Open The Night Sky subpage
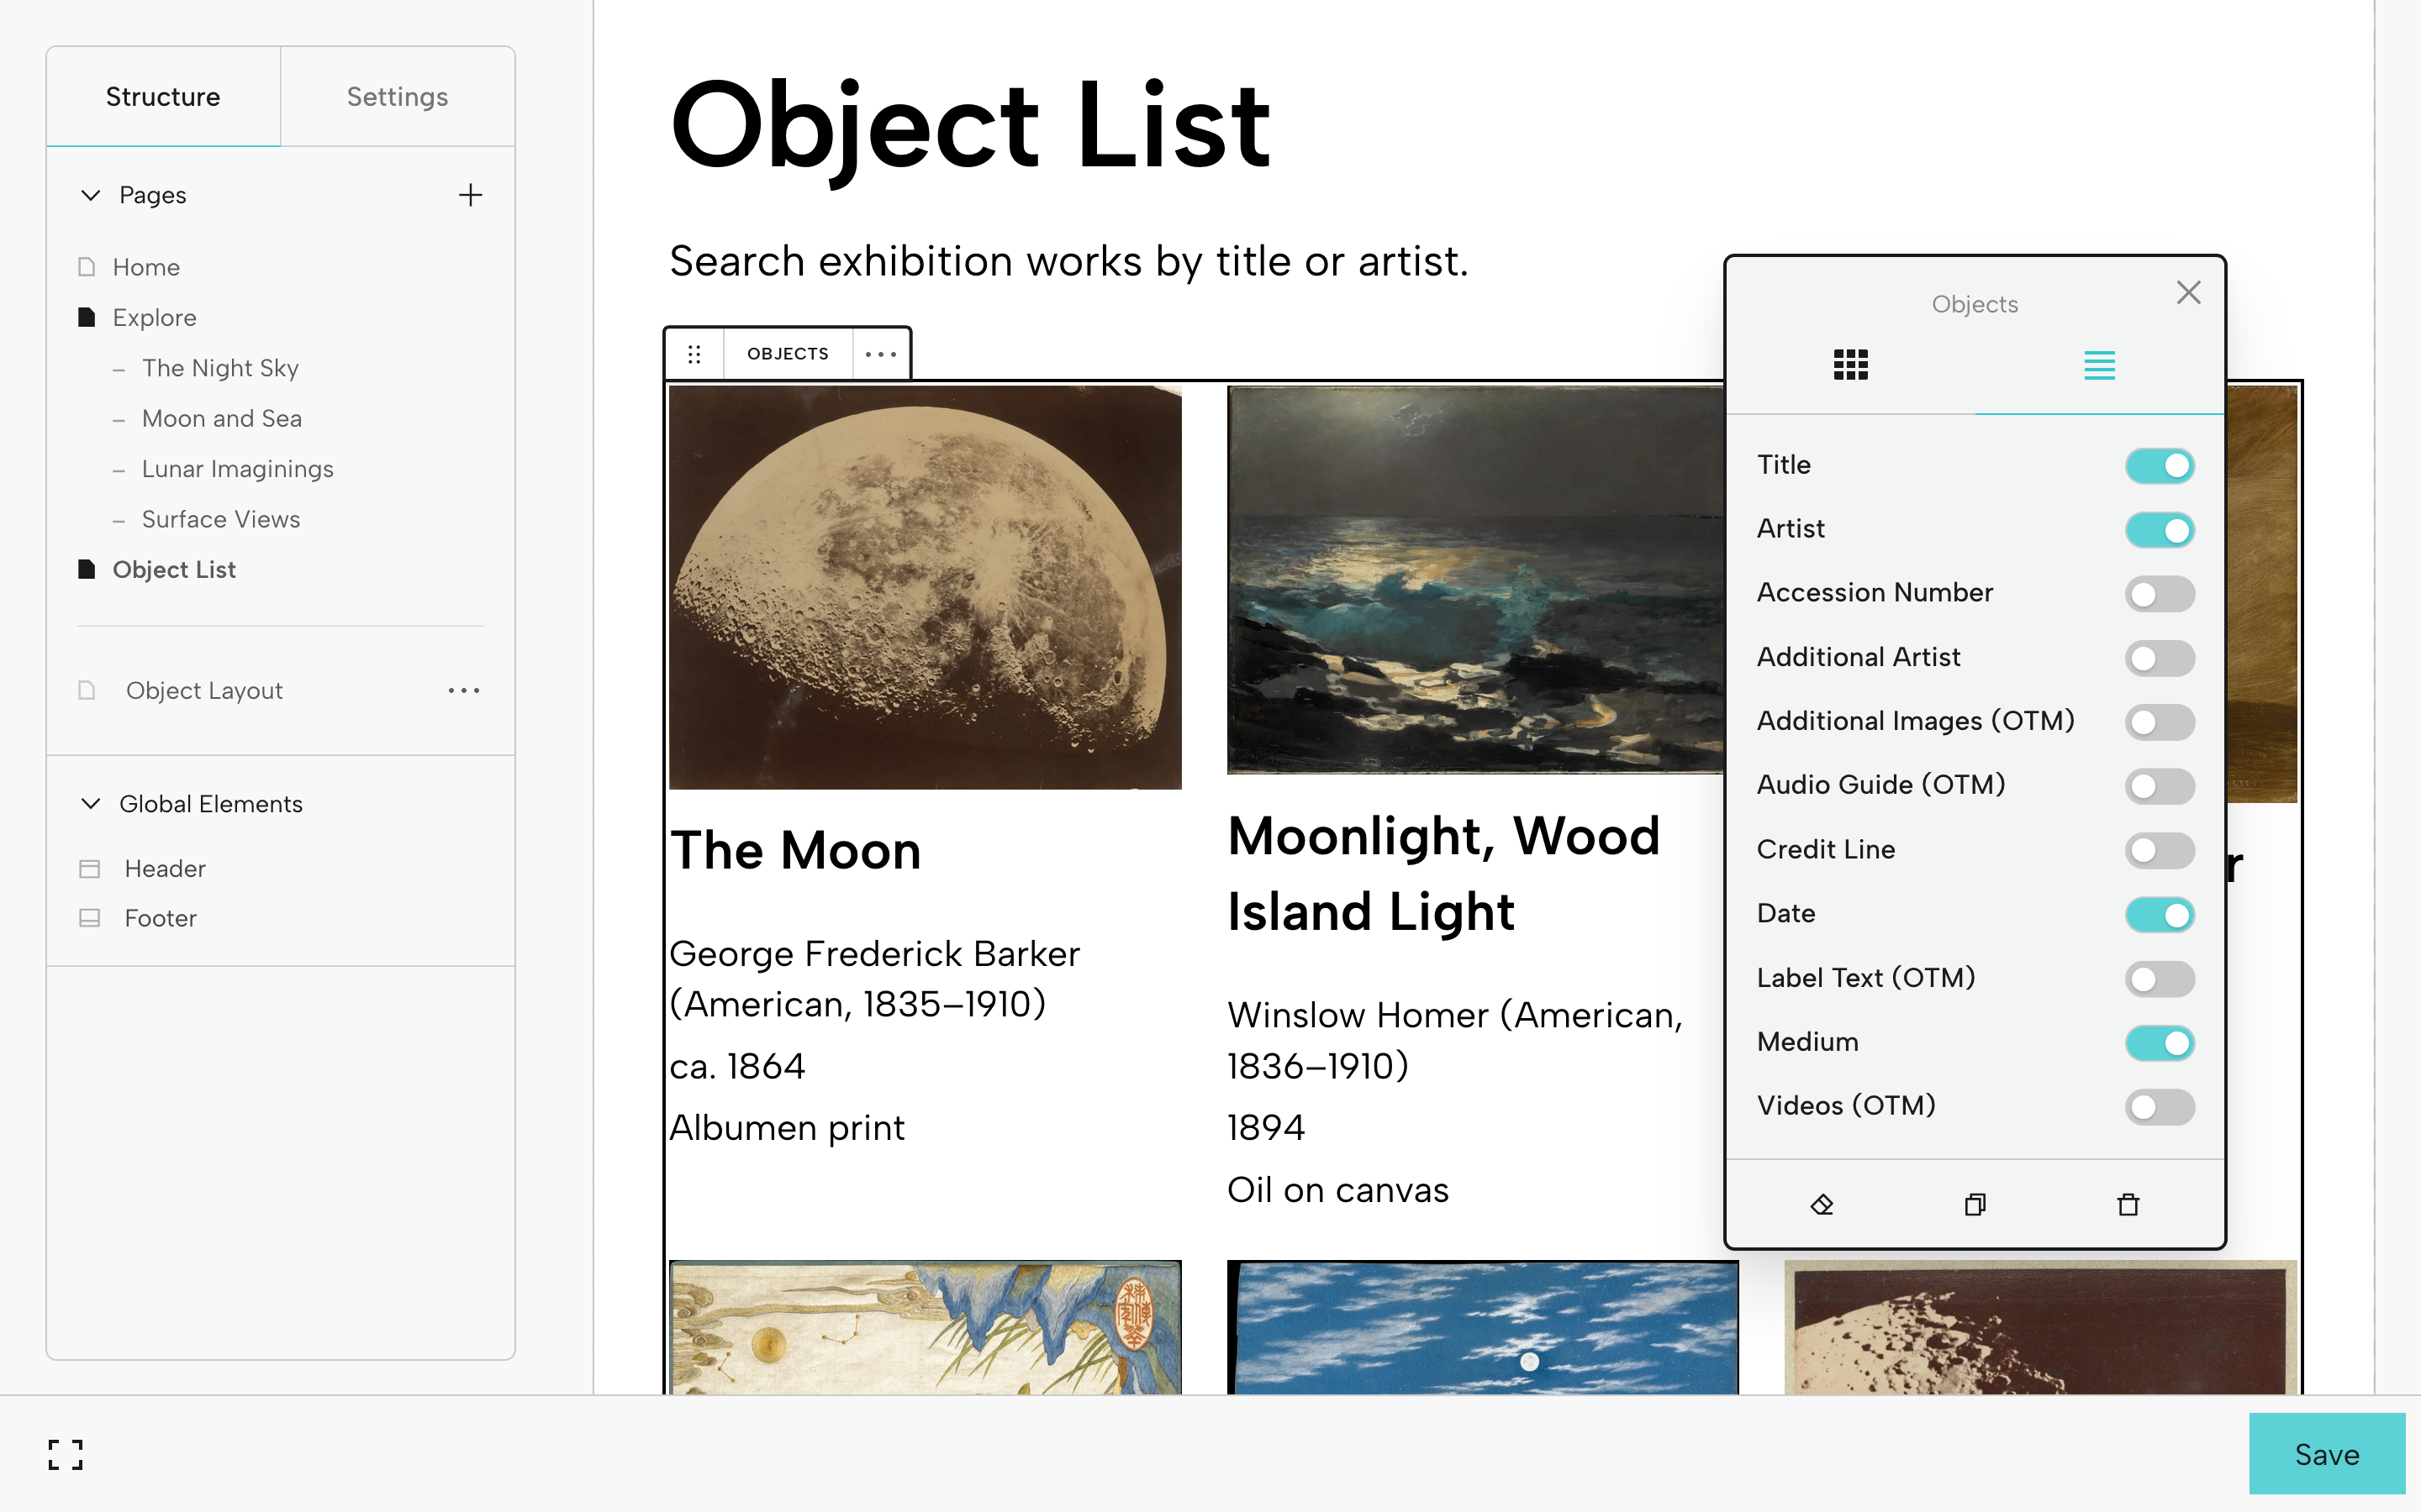2421x1512 pixels. point(220,368)
